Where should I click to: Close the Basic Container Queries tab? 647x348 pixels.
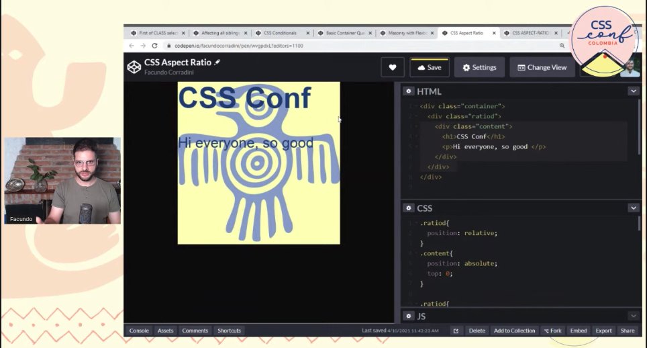(x=370, y=33)
